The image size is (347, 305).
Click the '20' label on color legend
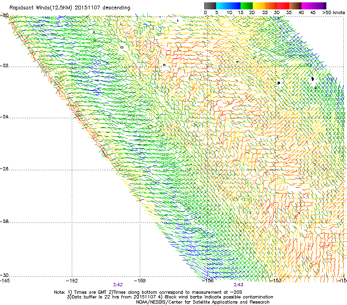252,13
